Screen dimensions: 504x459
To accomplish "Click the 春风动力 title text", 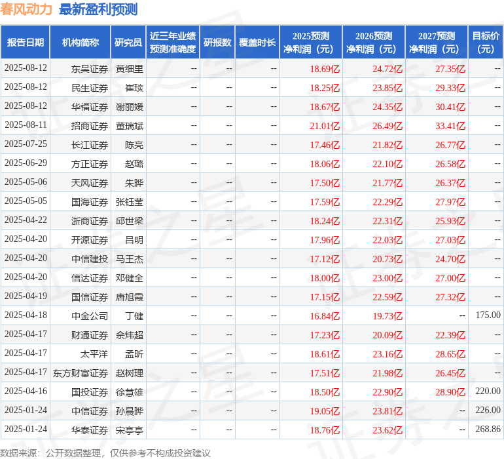I will pyautogui.click(x=26, y=9).
